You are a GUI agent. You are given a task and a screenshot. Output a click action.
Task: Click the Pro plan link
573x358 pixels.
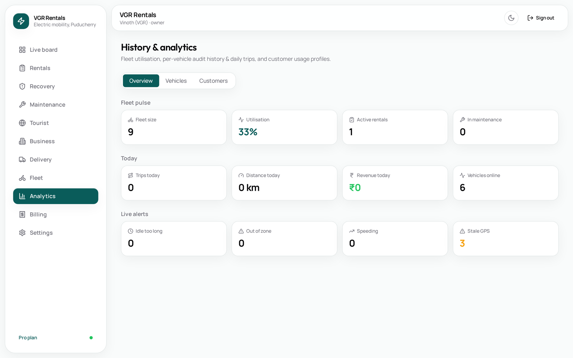pos(28,338)
